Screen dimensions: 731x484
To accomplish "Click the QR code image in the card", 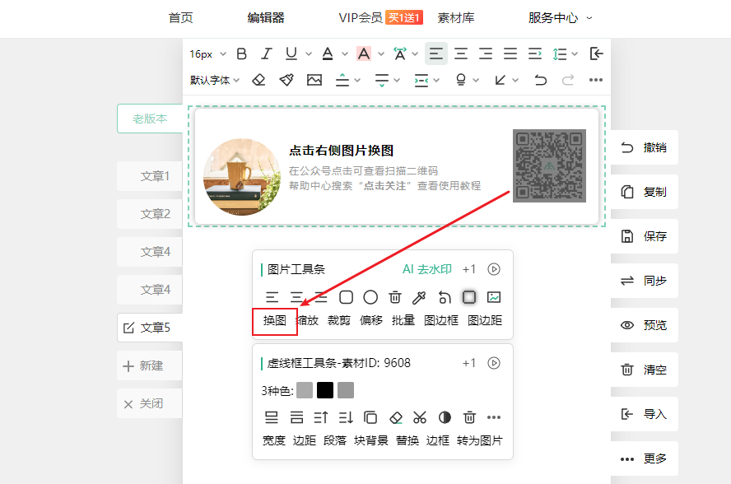I will click(x=549, y=166).
